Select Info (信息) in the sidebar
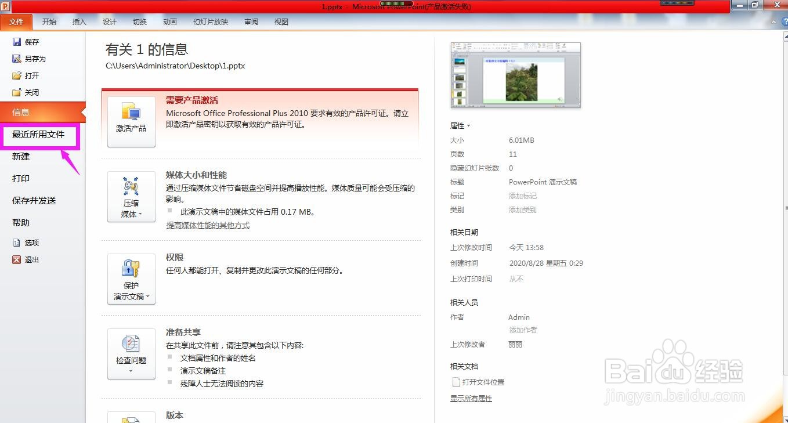The image size is (788, 423). click(x=43, y=112)
